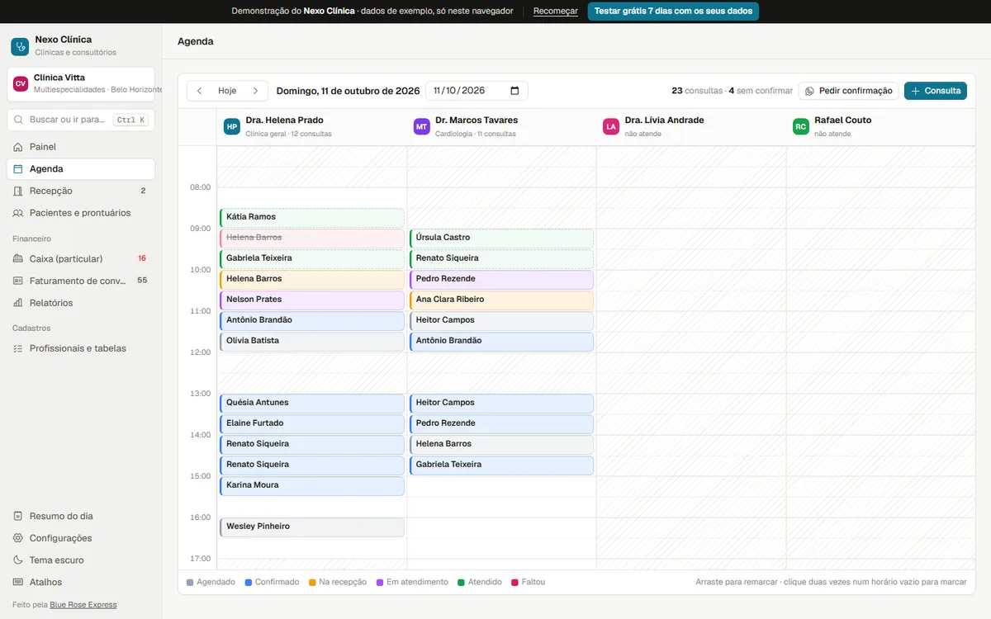The image size is (991, 619).
Task: Open the Recepção menu item
Action: click(81, 191)
